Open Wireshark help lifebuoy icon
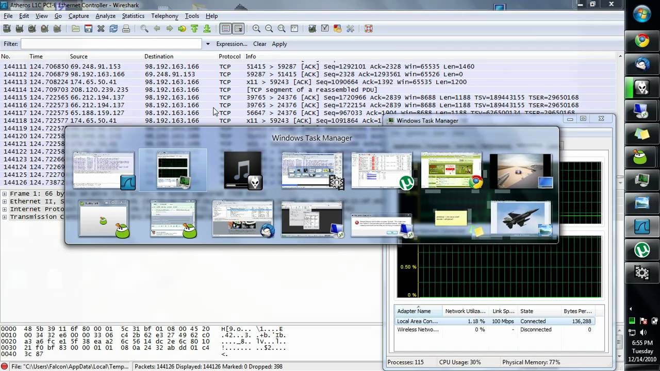Viewport: 660px width, 371px height. pyautogui.click(x=369, y=29)
